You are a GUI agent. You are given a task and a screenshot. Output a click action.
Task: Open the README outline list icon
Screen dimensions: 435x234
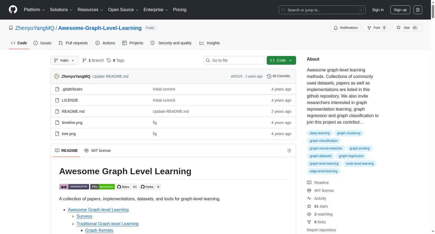[x=289, y=151]
